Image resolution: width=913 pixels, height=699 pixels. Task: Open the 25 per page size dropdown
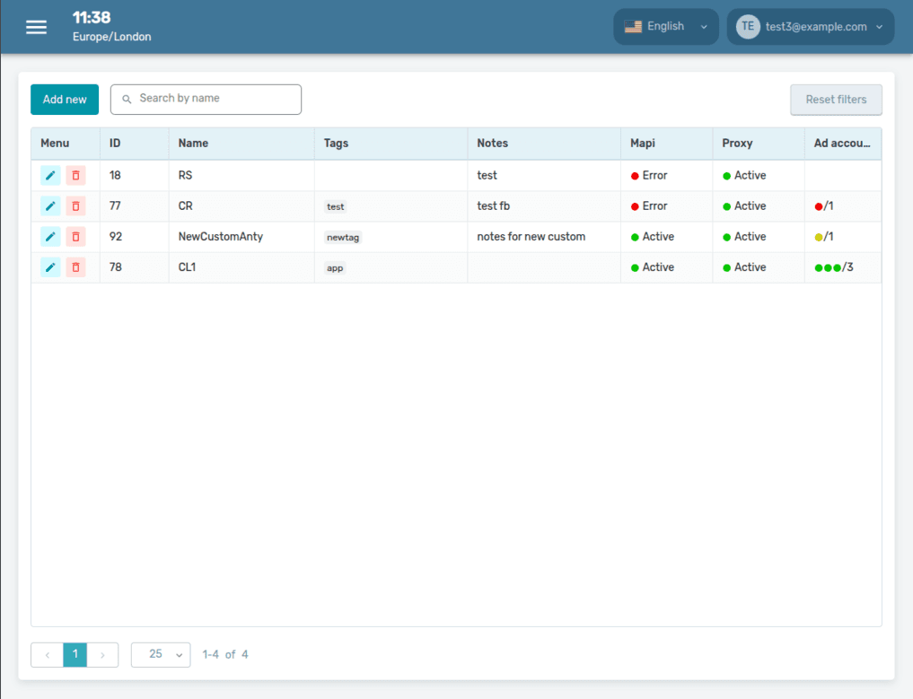coord(161,655)
